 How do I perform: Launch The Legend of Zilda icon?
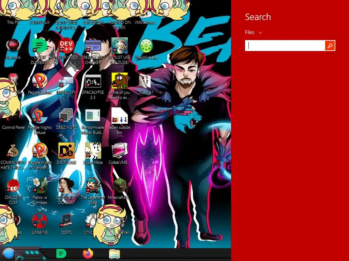(x=93, y=186)
